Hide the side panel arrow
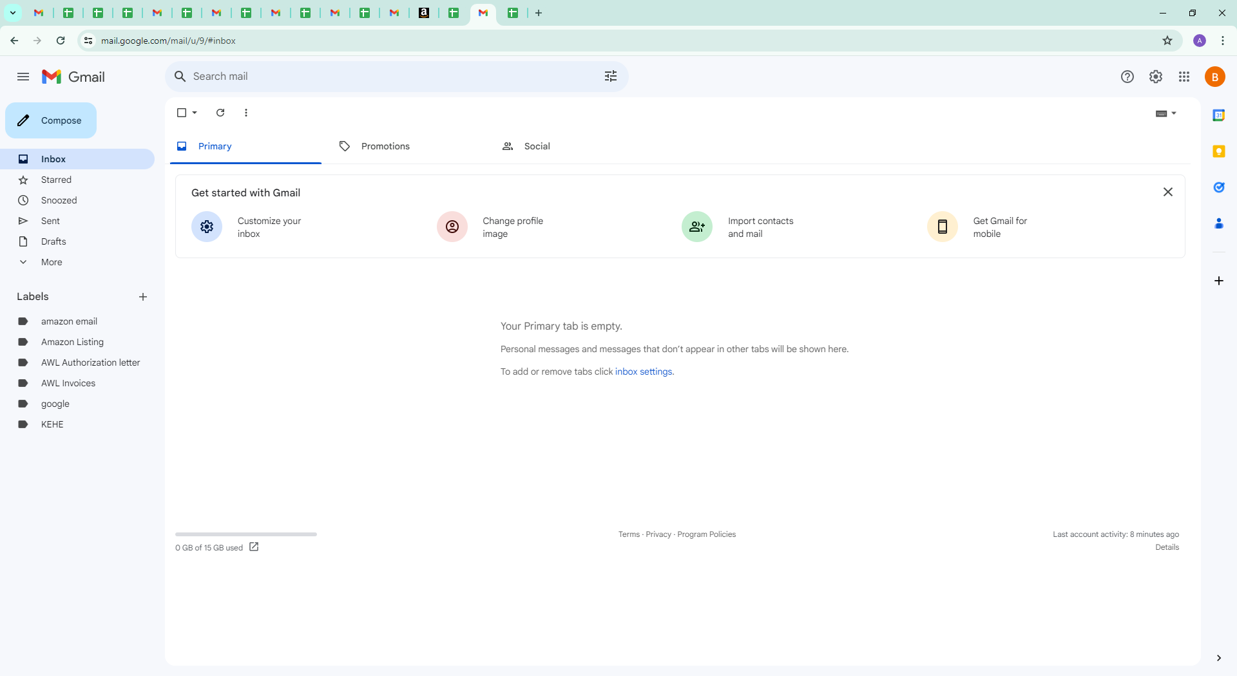Image resolution: width=1237 pixels, height=676 pixels. pos(1219,658)
